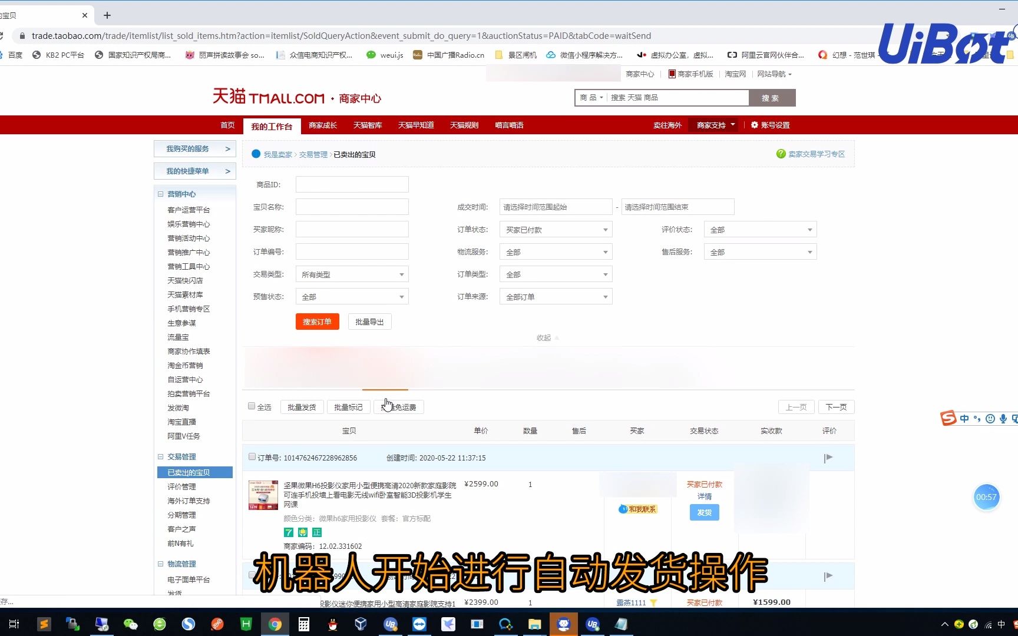Toggle Chinese/English input in Sogou bar
1018x636 pixels.
coord(964,419)
